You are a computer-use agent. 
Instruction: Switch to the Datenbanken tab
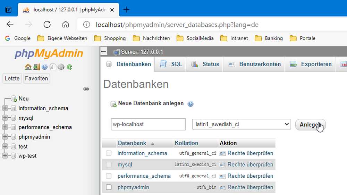pyautogui.click(x=128, y=64)
